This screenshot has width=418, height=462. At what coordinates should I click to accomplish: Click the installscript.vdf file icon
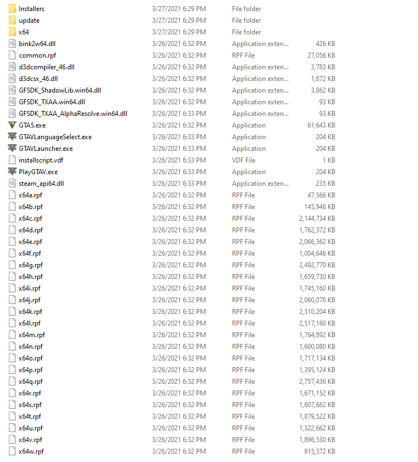(x=12, y=160)
